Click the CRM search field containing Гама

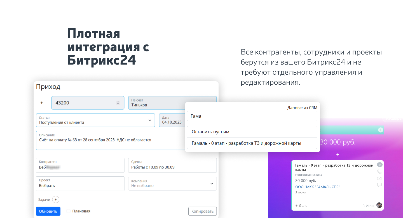pos(252,116)
